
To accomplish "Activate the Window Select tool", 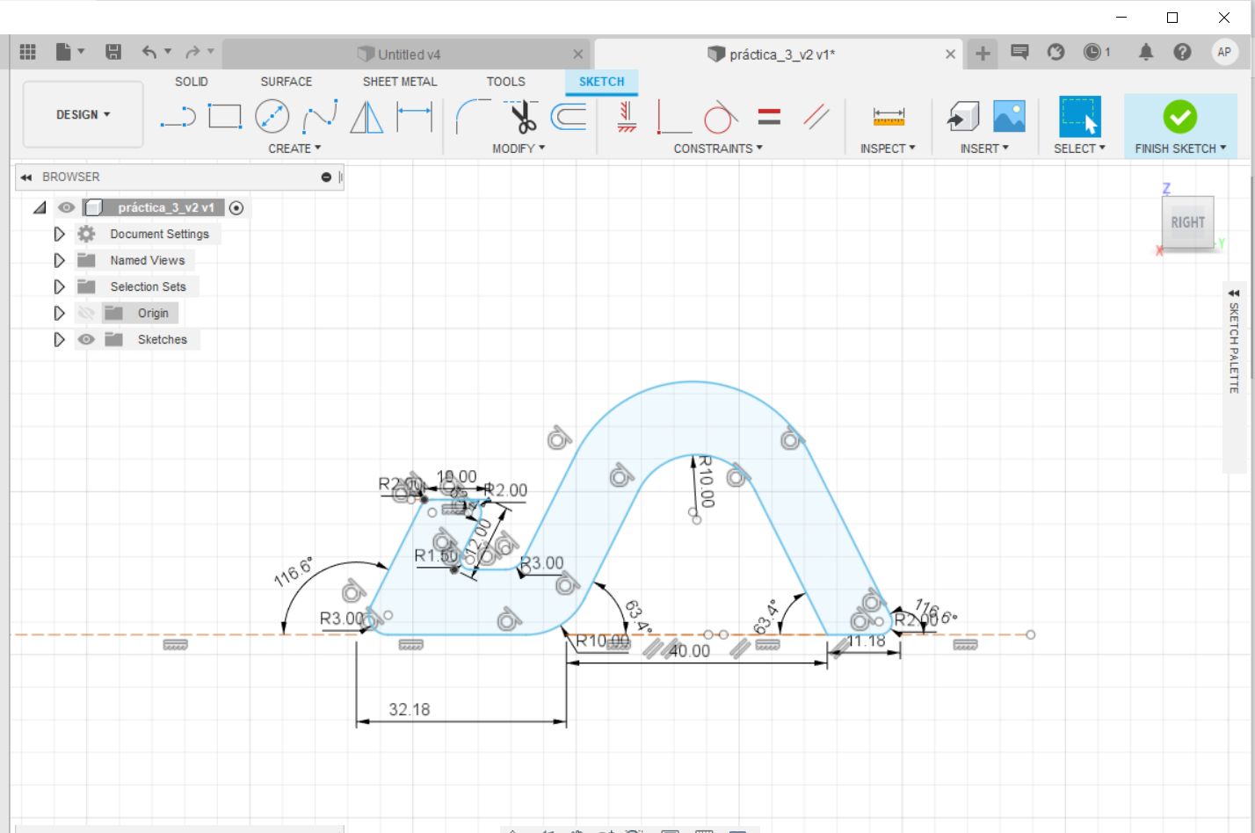I will click(x=1079, y=116).
